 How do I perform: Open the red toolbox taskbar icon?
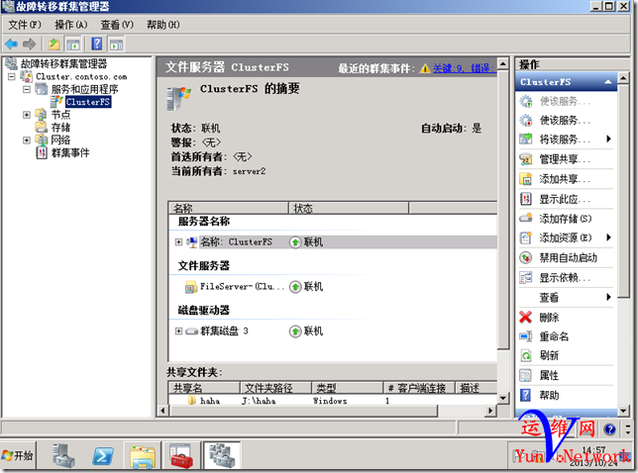pos(181,455)
